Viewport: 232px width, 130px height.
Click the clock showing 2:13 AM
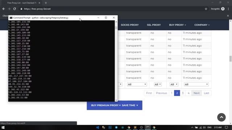217,127
